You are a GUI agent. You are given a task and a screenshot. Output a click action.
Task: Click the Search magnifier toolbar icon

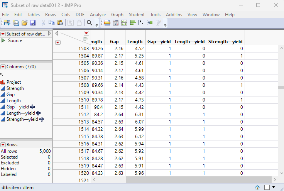tap(90, 23)
